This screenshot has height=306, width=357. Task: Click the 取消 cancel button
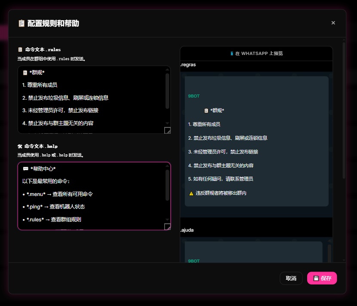[x=291, y=278]
